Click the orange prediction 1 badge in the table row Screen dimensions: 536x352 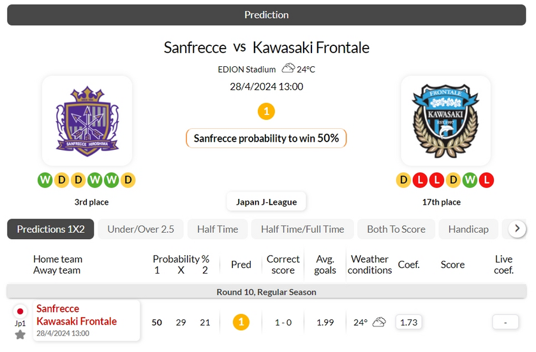click(241, 322)
